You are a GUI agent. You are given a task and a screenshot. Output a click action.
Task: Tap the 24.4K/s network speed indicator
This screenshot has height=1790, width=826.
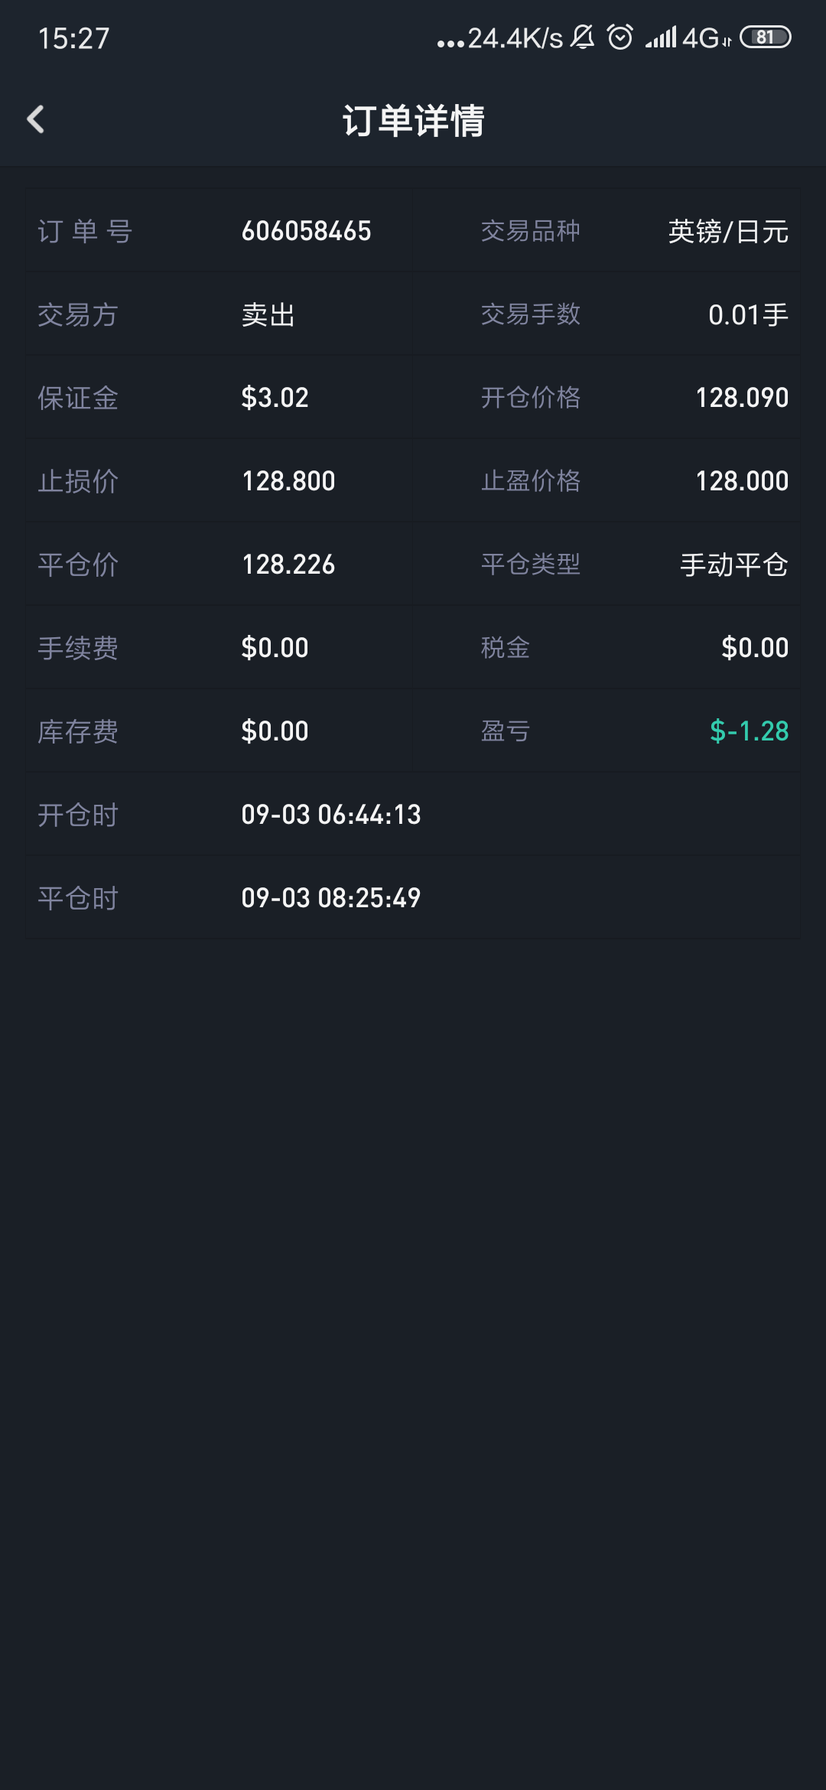tap(514, 38)
